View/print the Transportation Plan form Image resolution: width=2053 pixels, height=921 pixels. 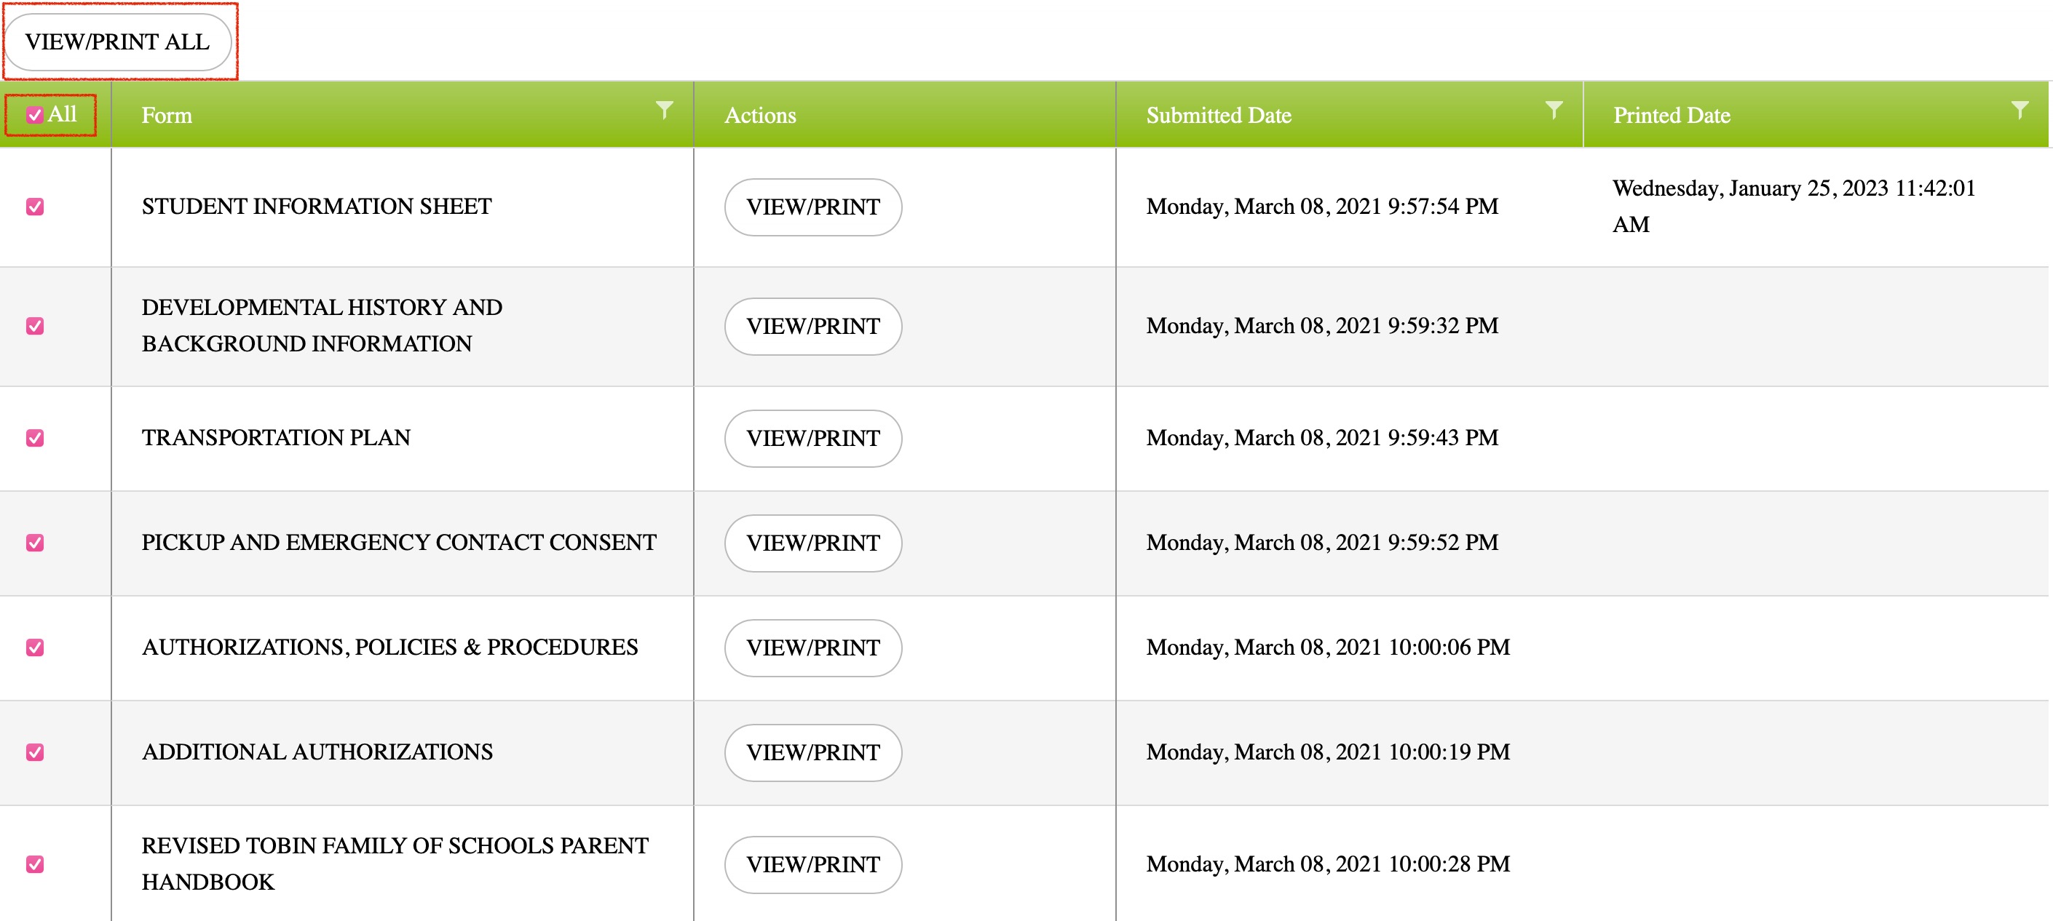click(813, 438)
